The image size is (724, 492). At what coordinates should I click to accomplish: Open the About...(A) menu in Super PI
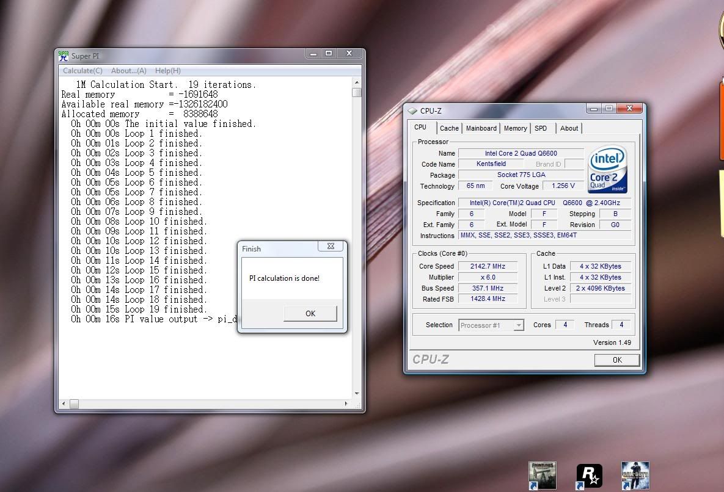pos(129,71)
